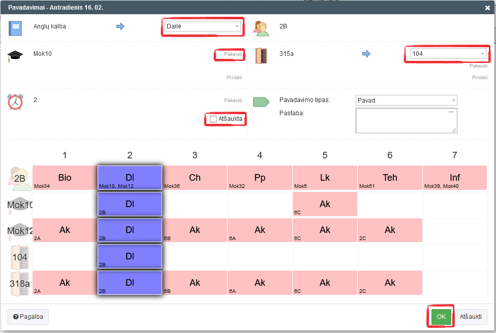The width and height of the screenshot is (496, 333).
Task: Select the DI cell in room 104 row
Action: (x=130, y=256)
